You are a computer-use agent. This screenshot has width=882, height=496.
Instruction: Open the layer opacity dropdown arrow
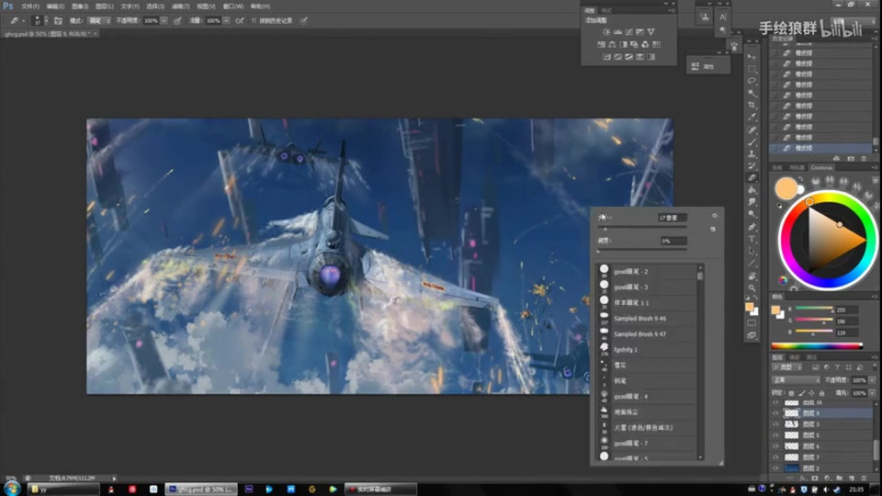tap(872, 380)
